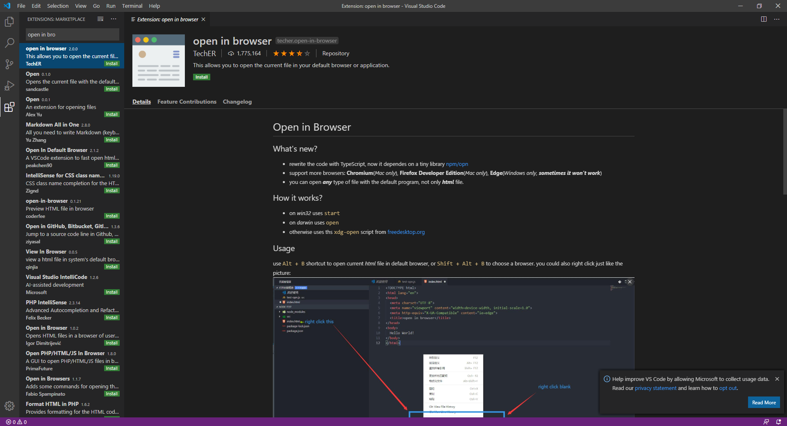The image size is (787, 426).
Task: Open the Selection menu
Action: pos(58,6)
